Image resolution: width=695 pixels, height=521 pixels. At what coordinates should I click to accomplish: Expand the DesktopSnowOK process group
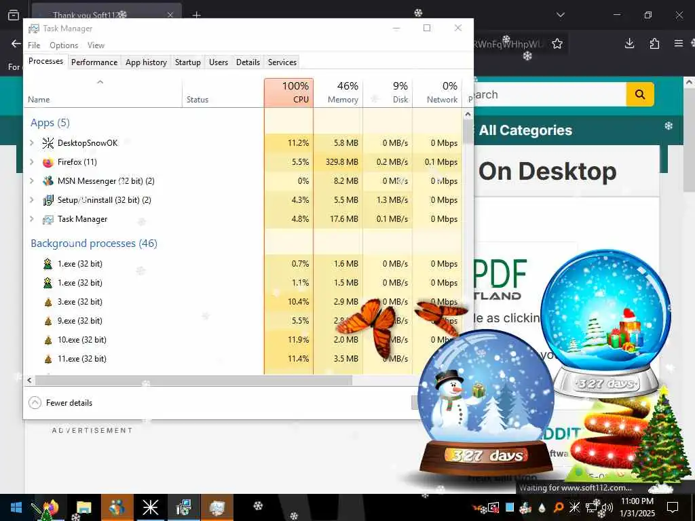[x=31, y=142]
